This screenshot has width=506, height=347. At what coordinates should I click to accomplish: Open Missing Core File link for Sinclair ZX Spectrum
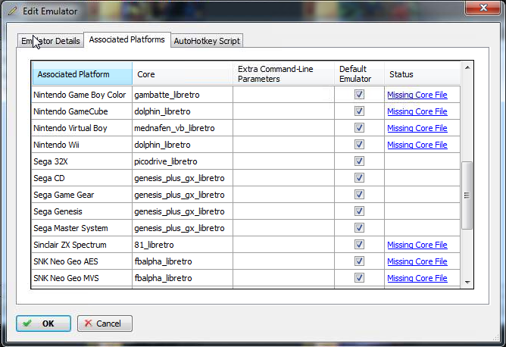click(x=417, y=245)
